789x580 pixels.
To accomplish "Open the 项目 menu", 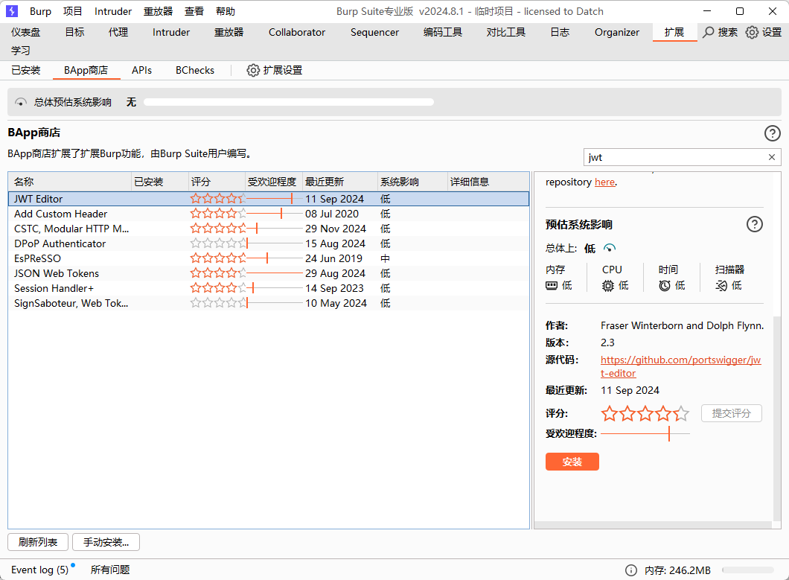I will click(72, 11).
